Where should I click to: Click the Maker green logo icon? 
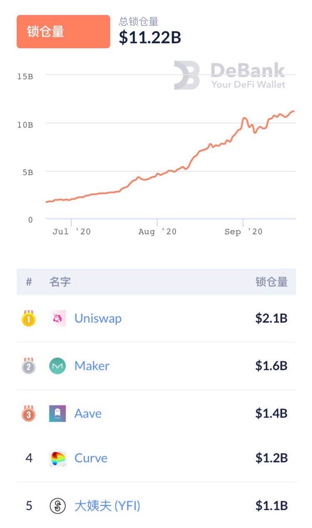pos(57,366)
